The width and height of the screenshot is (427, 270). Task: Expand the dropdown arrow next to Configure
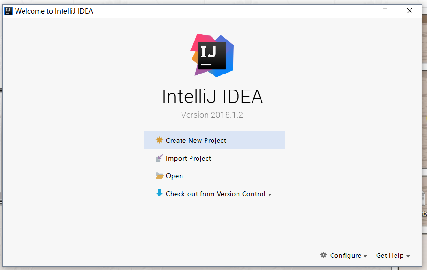click(365, 256)
